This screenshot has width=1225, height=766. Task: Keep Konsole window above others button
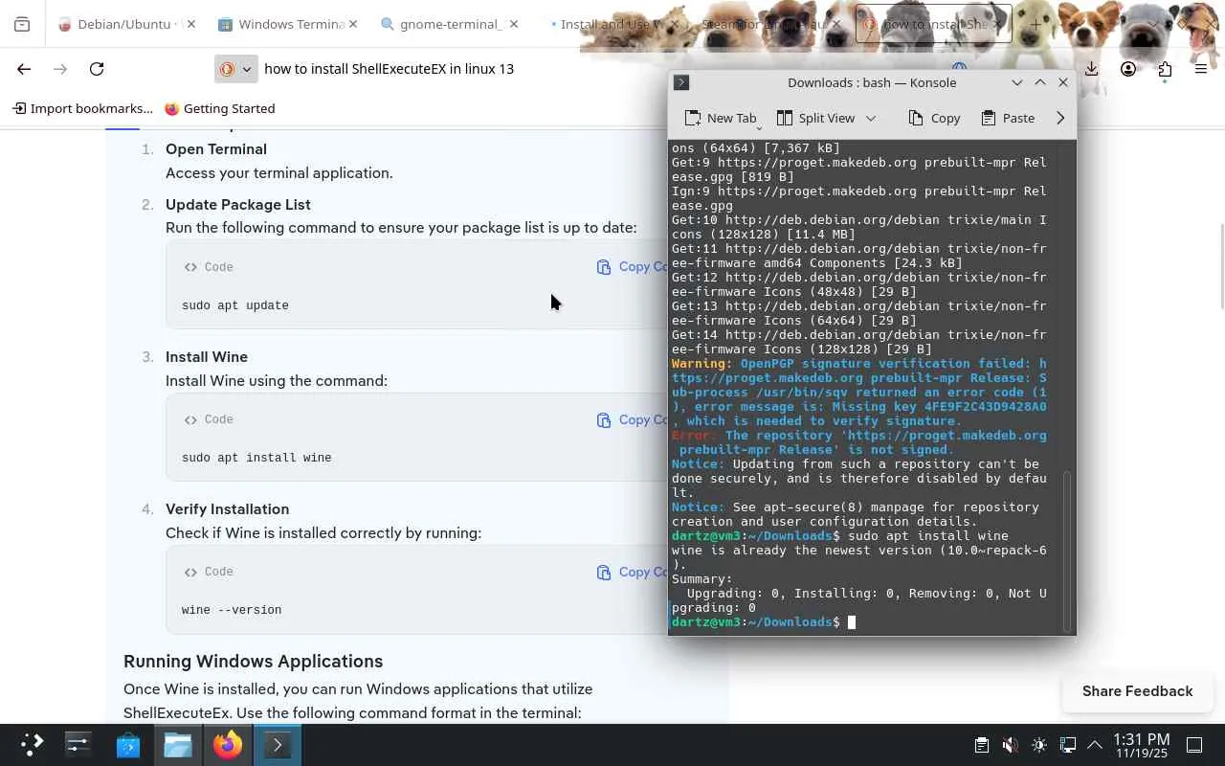point(1040,82)
